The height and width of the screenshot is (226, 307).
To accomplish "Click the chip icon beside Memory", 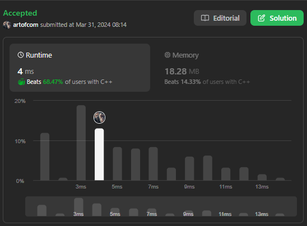I will pyautogui.click(x=168, y=55).
